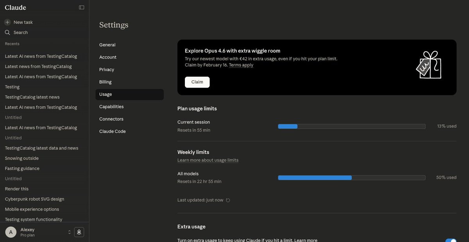
Task: Select the Usage settings section
Action: (x=129, y=94)
